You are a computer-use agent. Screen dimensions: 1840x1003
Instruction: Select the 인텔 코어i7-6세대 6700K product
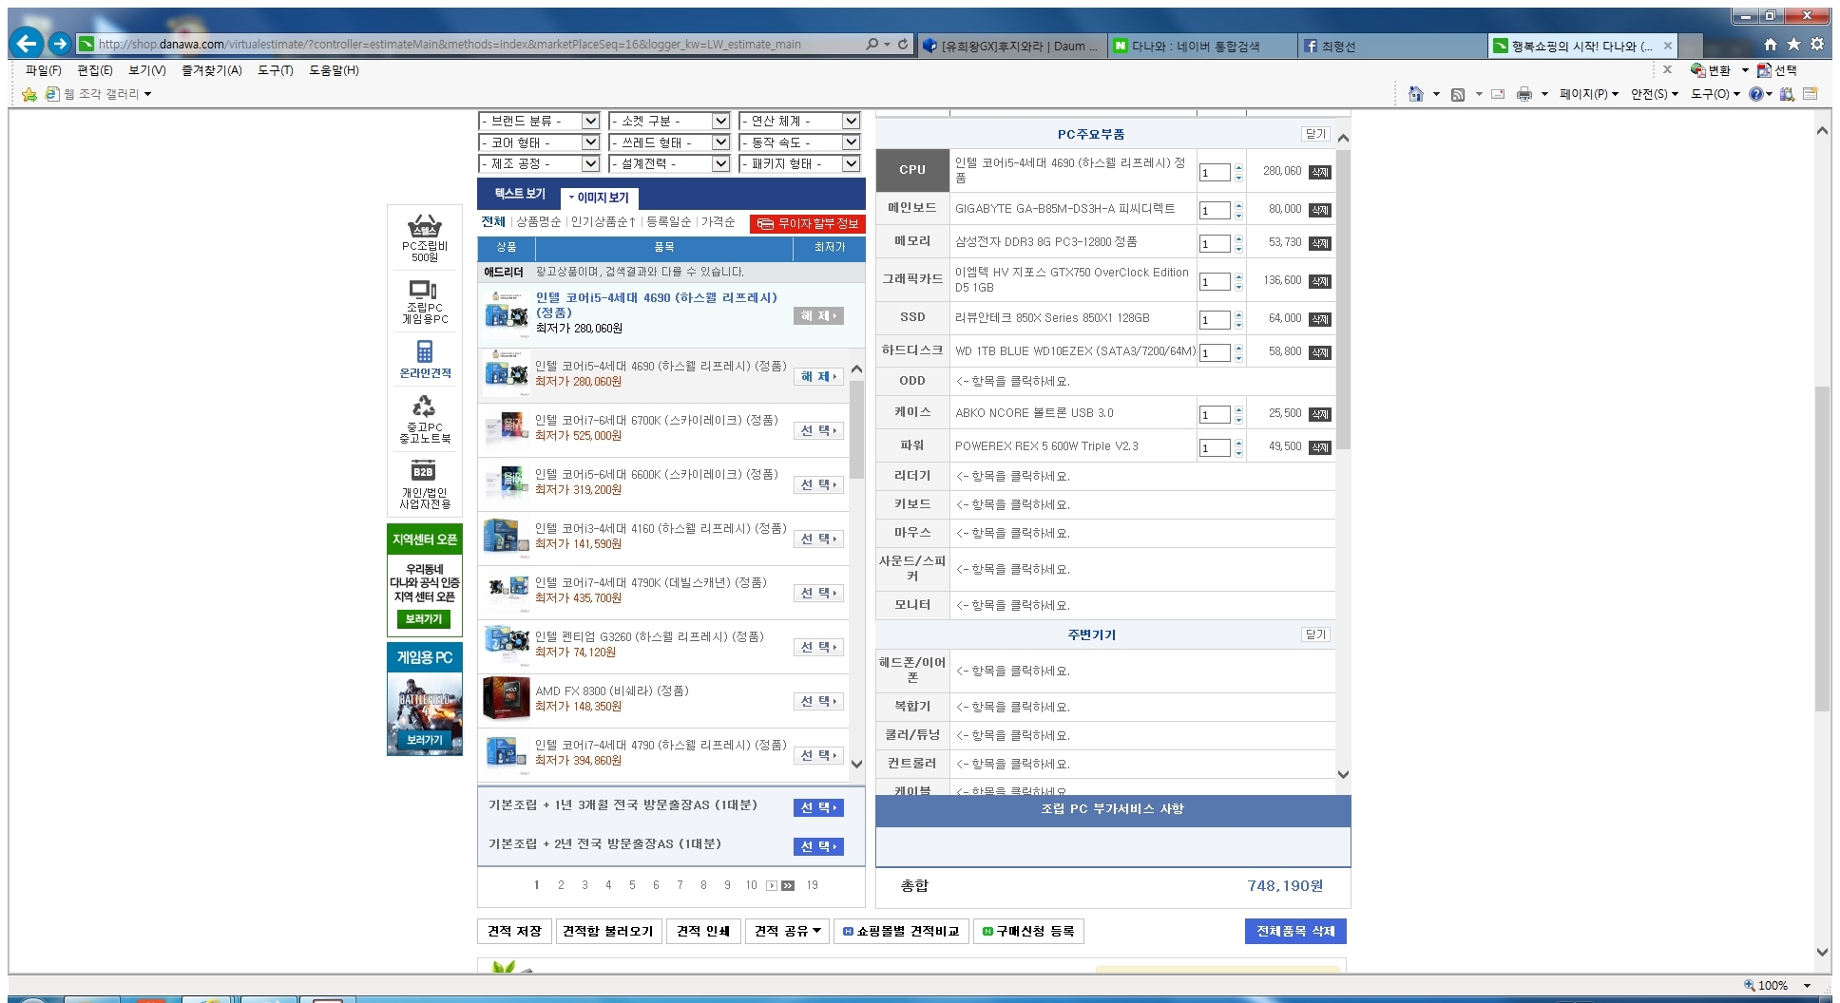coord(818,431)
